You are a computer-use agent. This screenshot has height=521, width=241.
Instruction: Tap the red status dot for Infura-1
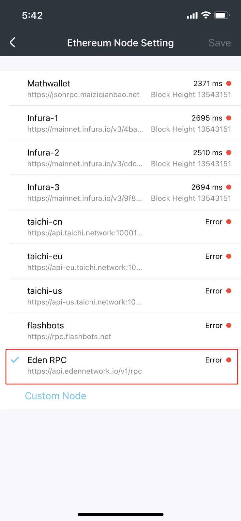[229, 118]
